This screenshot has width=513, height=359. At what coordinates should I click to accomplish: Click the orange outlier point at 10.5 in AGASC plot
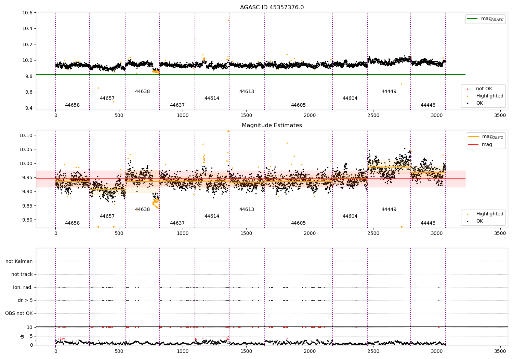228,20
